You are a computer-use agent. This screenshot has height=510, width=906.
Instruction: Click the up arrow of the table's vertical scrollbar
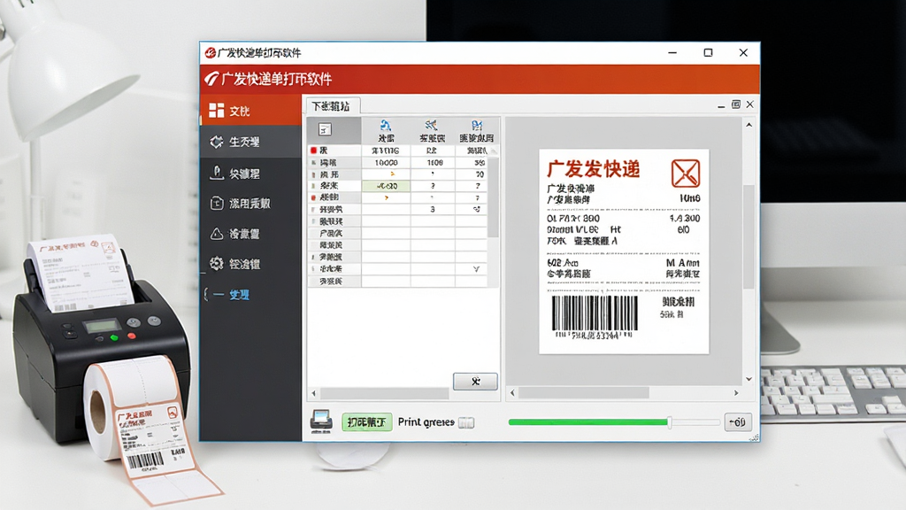(494, 151)
